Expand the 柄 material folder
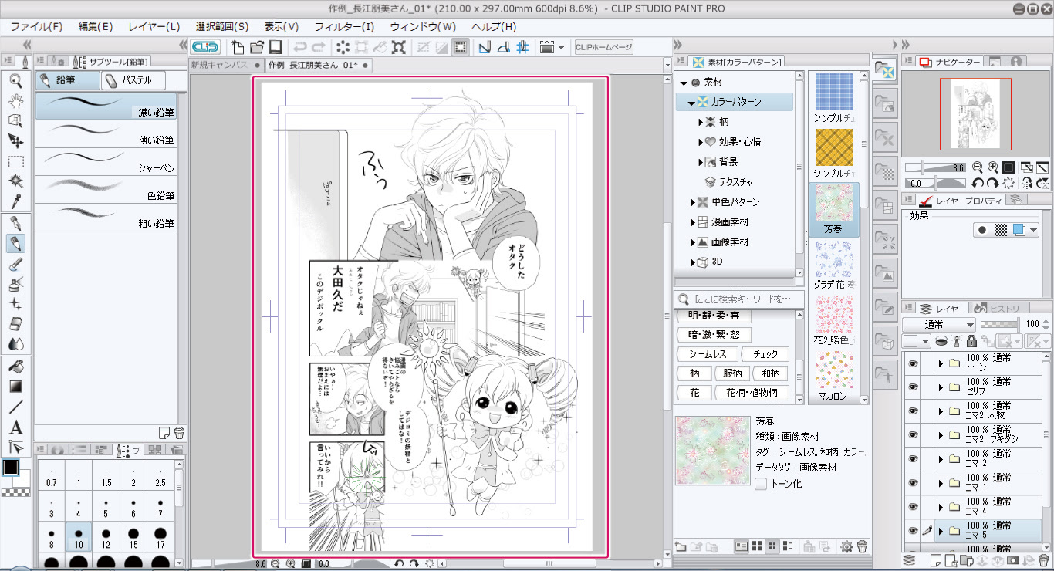The height and width of the screenshot is (571, 1054). tap(701, 122)
